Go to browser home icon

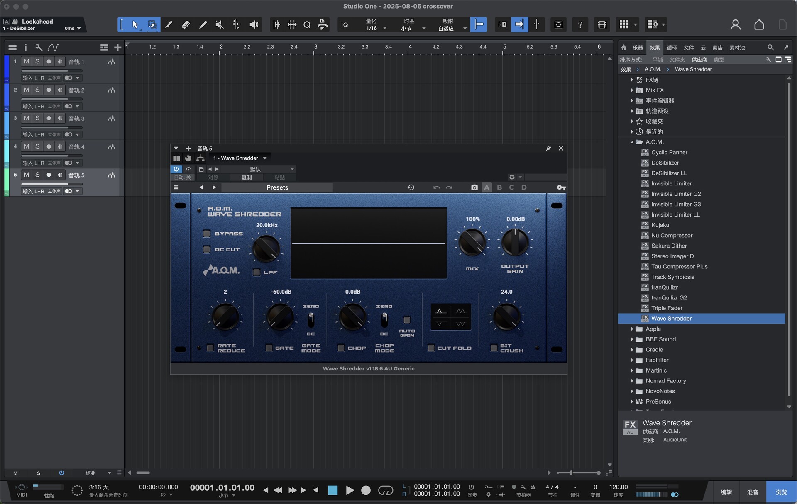(x=623, y=48)
